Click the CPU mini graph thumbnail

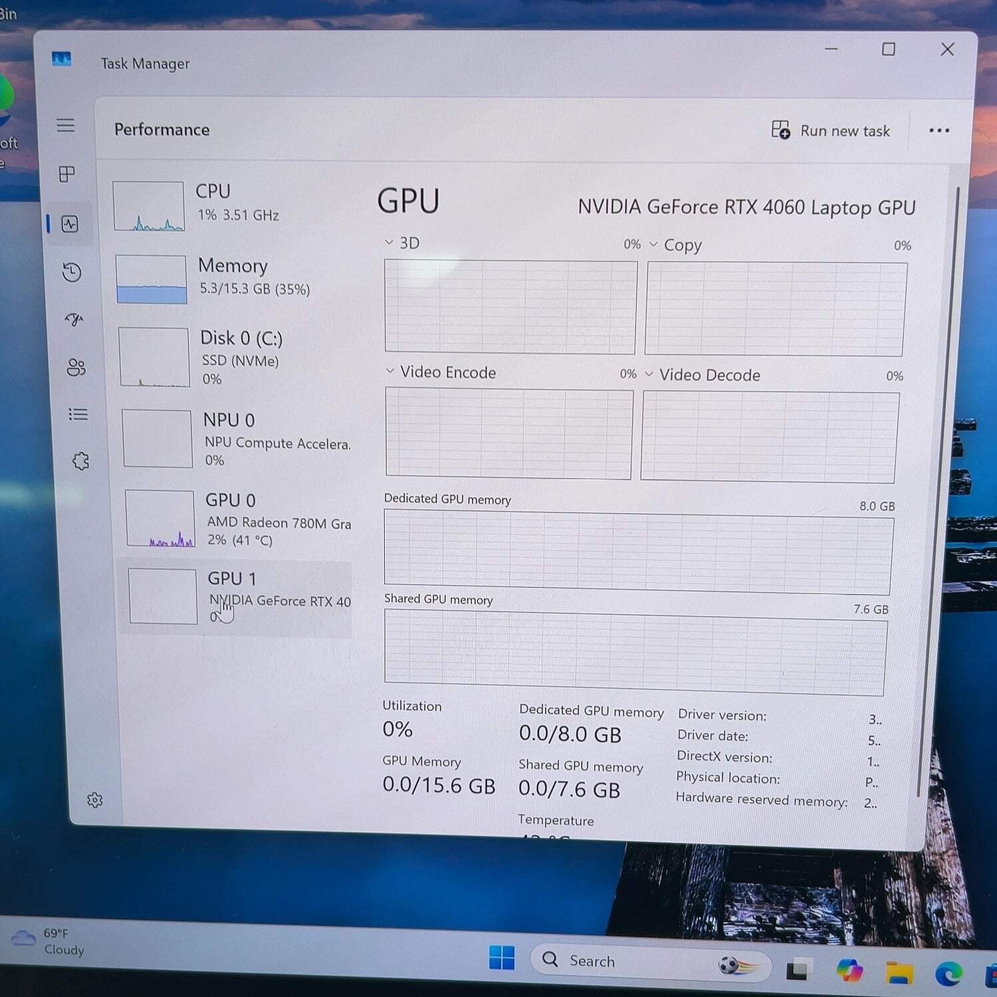[x=149, y=206]
